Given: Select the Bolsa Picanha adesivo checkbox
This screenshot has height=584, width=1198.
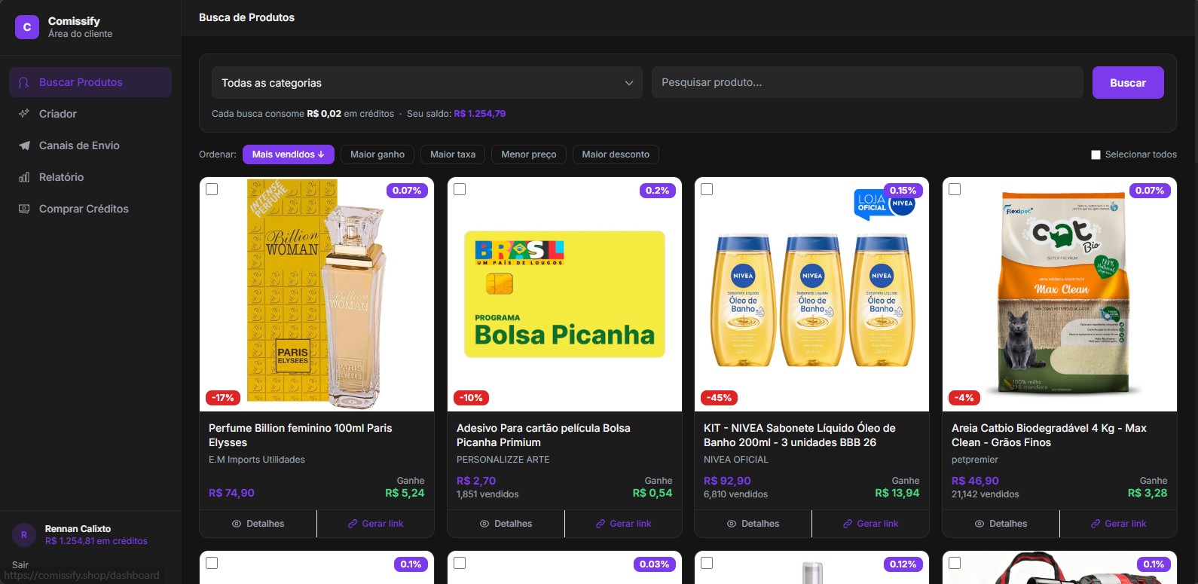Looking at the screenshot, I should [x=460, y=189].
